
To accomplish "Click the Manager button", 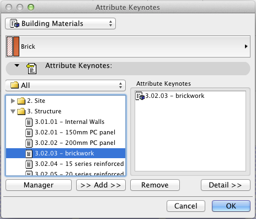I will click(x=39, y=185).
